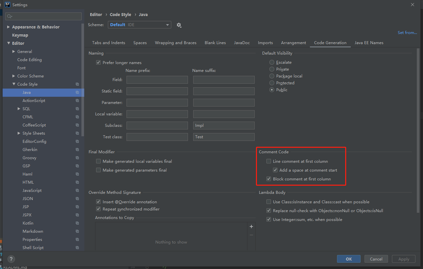Click the Field name prefix input

157,80
